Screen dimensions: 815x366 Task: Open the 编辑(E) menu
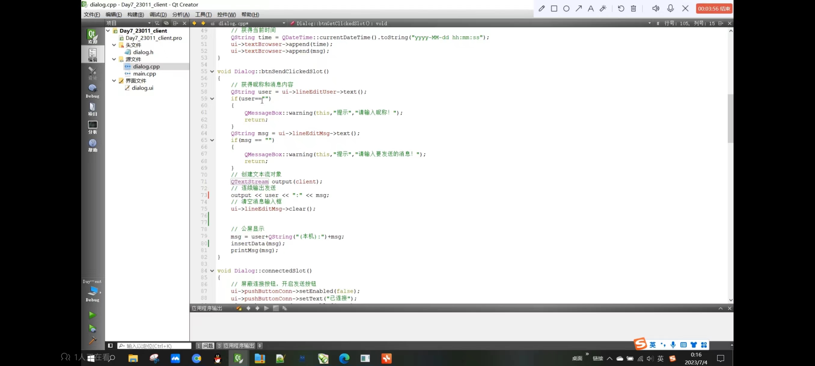[x=114, y=14]
